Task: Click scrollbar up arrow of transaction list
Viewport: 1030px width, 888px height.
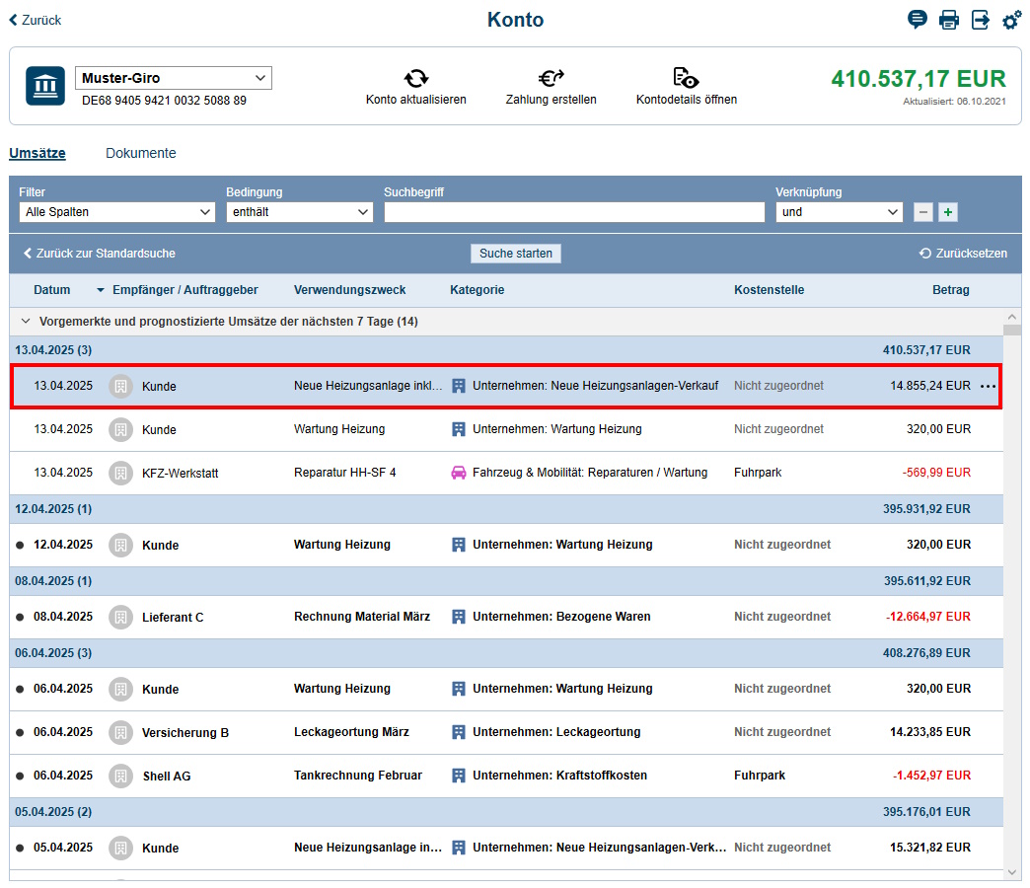Action: coord(1011,318)
